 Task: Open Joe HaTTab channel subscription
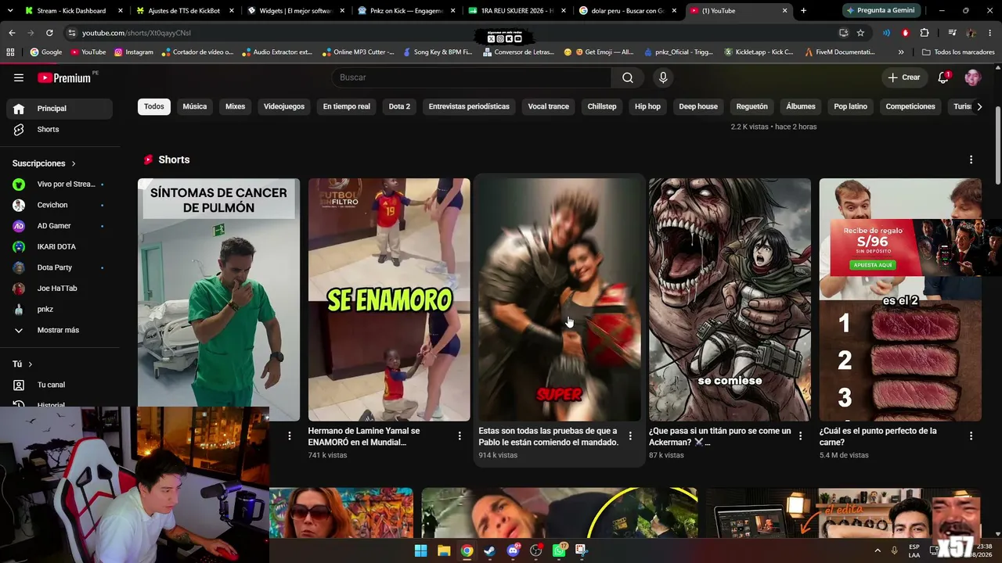pyautogui.click(x=59, y=289)
